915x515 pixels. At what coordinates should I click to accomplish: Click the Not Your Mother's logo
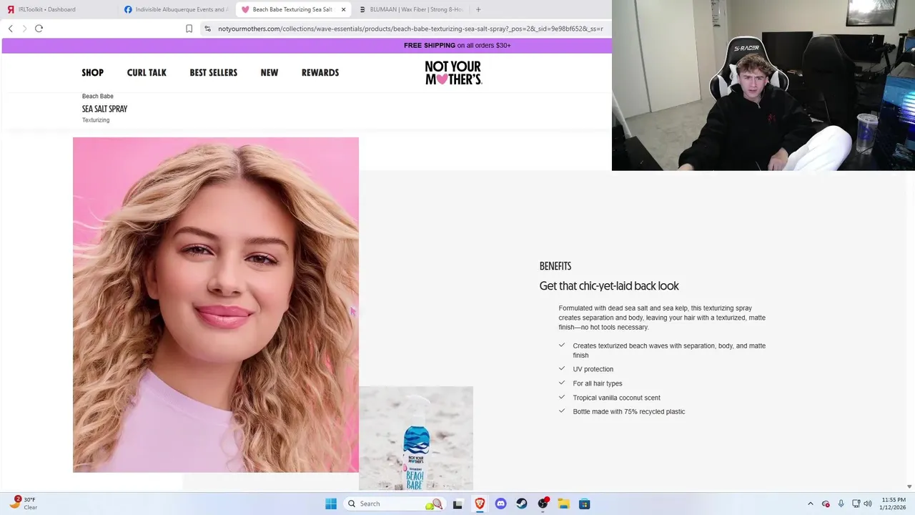453,72
